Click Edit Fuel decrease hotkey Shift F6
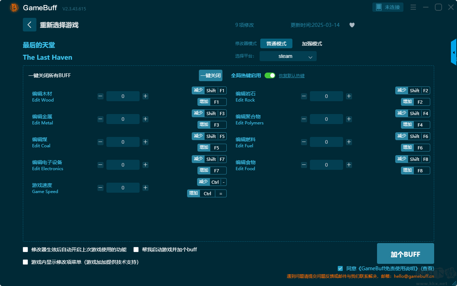Image resolution: width=457 pixels, height=286 pixels. point(413,136)
